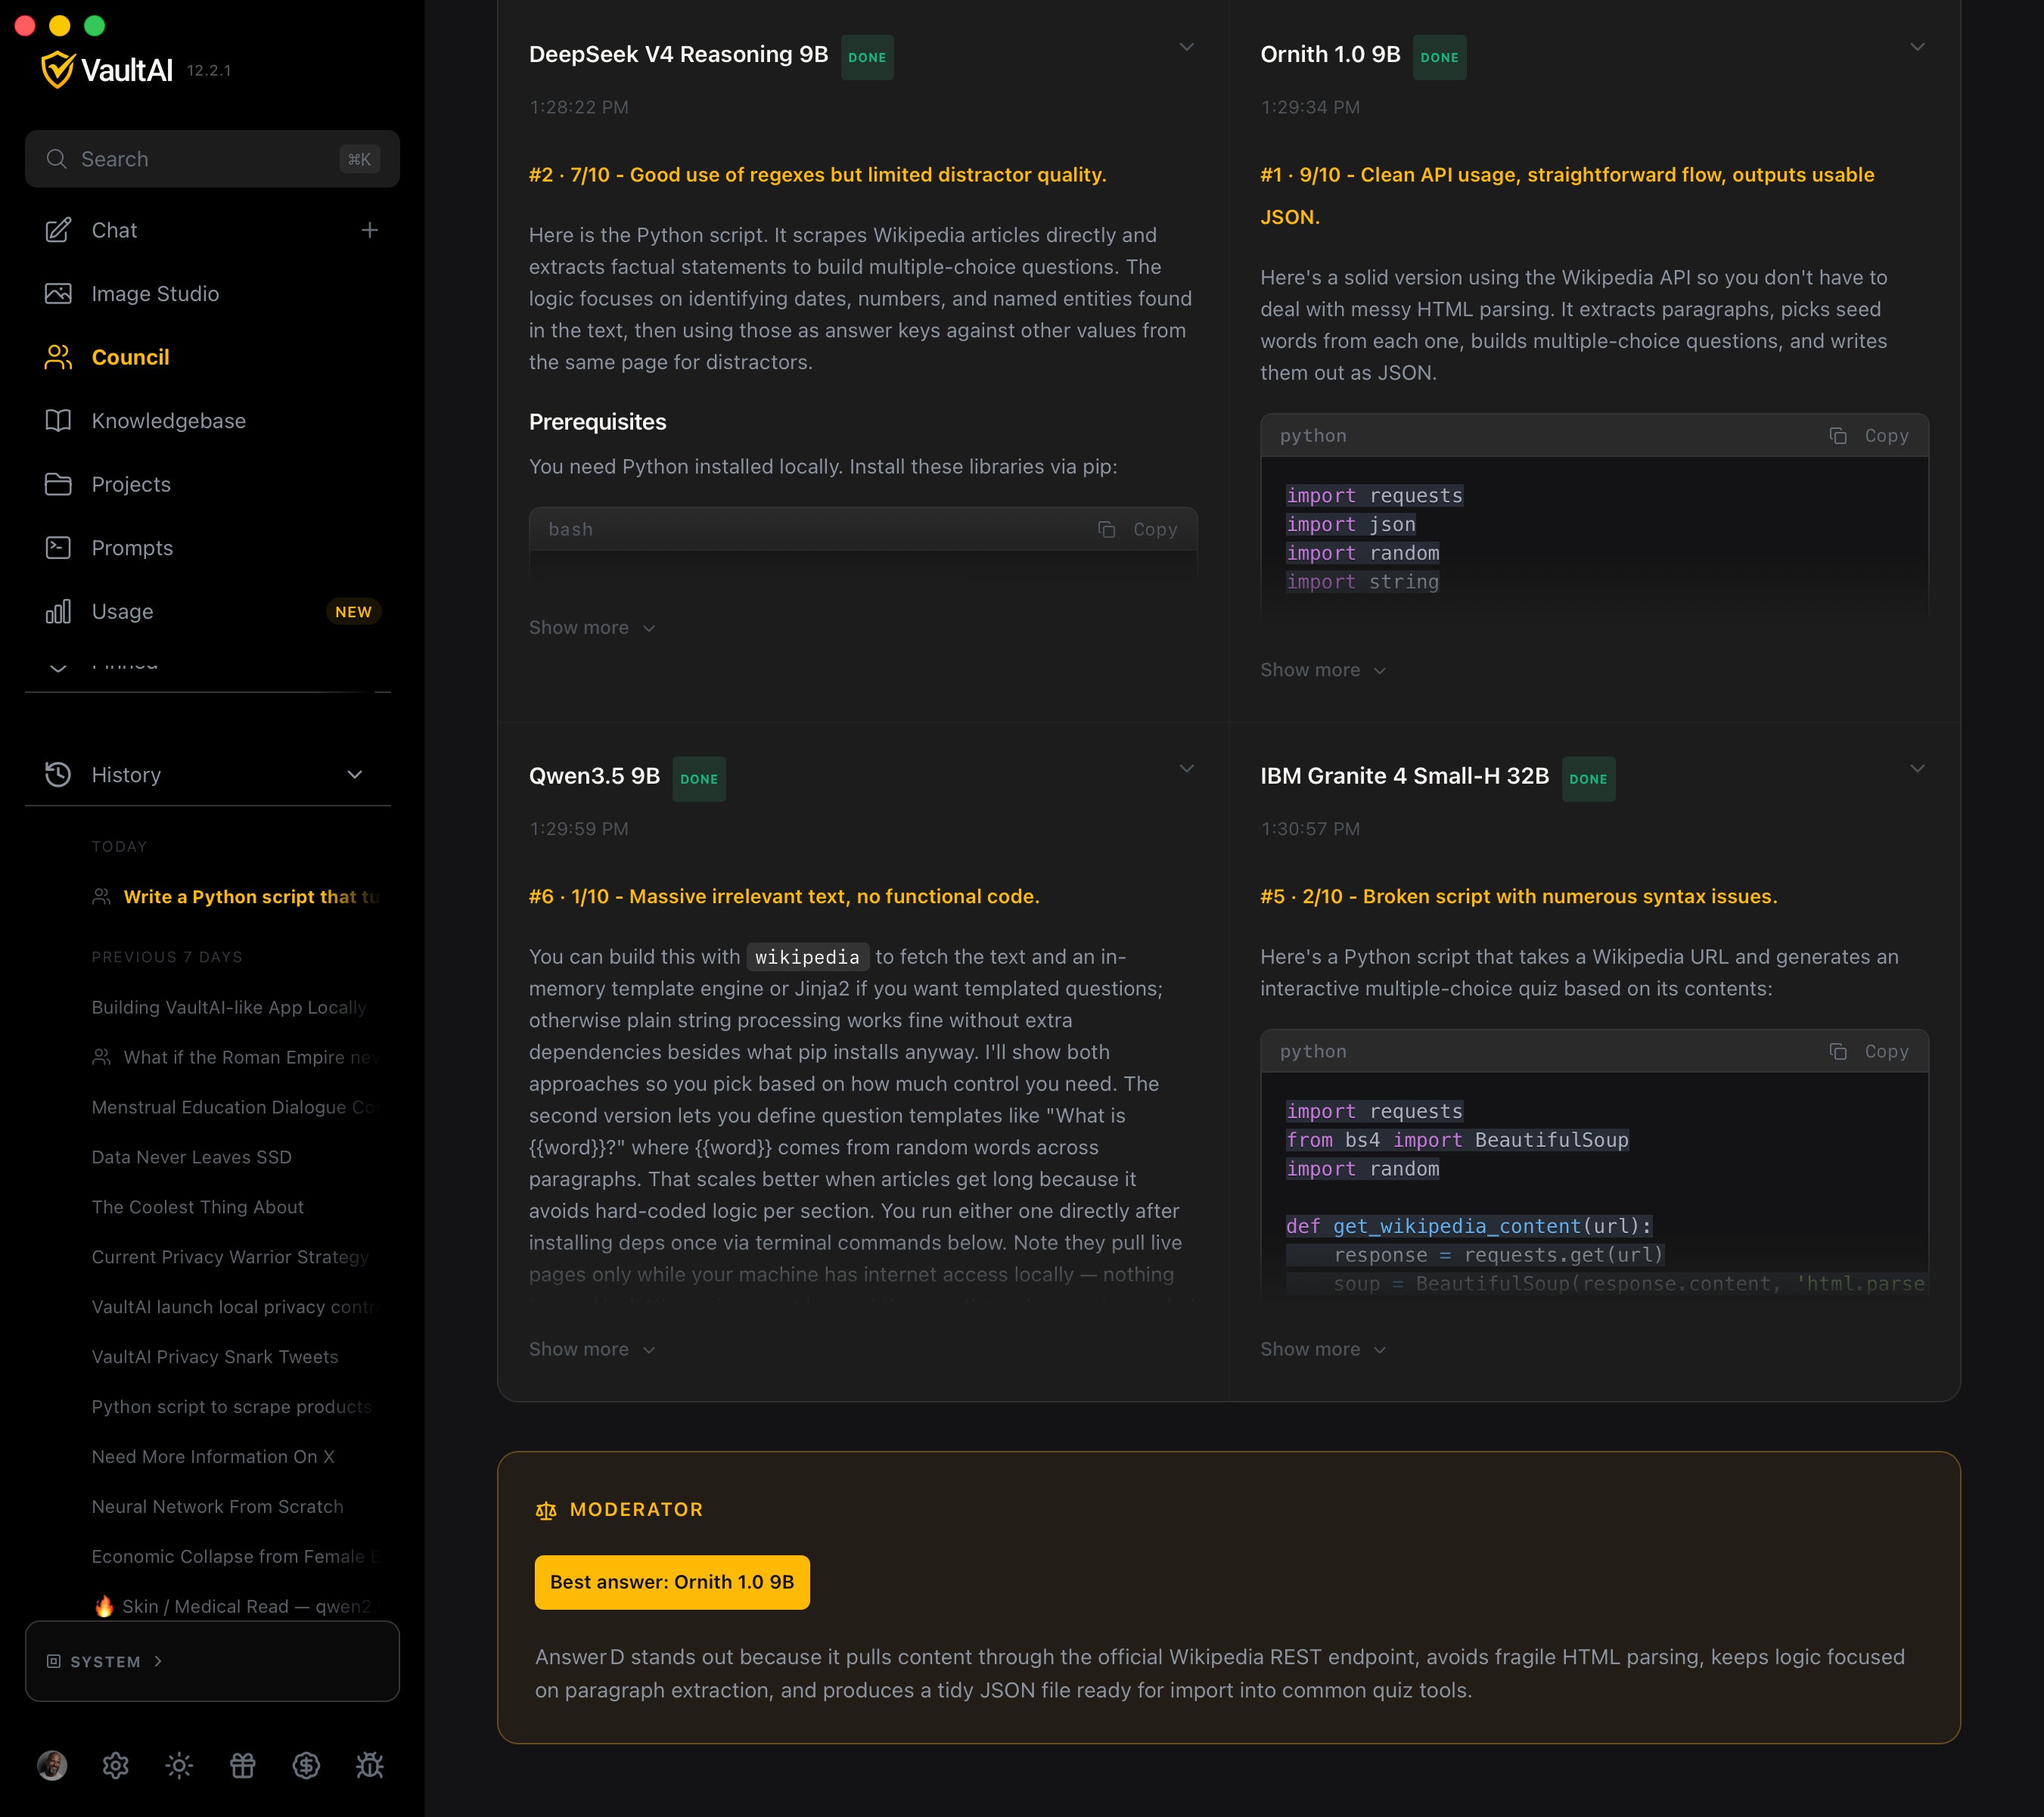The width and height of the screenshot is (2044, 1817).
Task: Expand the SYSTEM panel
Action: [x=212, y=1661]
